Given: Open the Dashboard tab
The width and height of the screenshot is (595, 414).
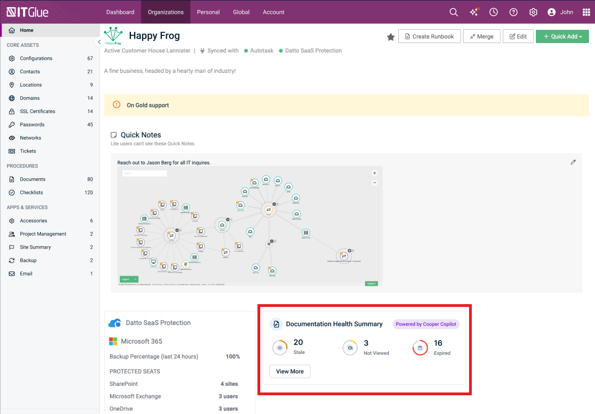Looking at the screenshot, I should click(x=120, y=12).
